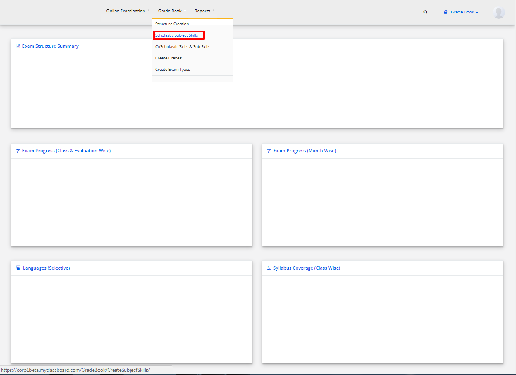Screen dimensions: 516x375
Task: Click the Syllabus Coverage sliders icon
Action: [269, 268]
